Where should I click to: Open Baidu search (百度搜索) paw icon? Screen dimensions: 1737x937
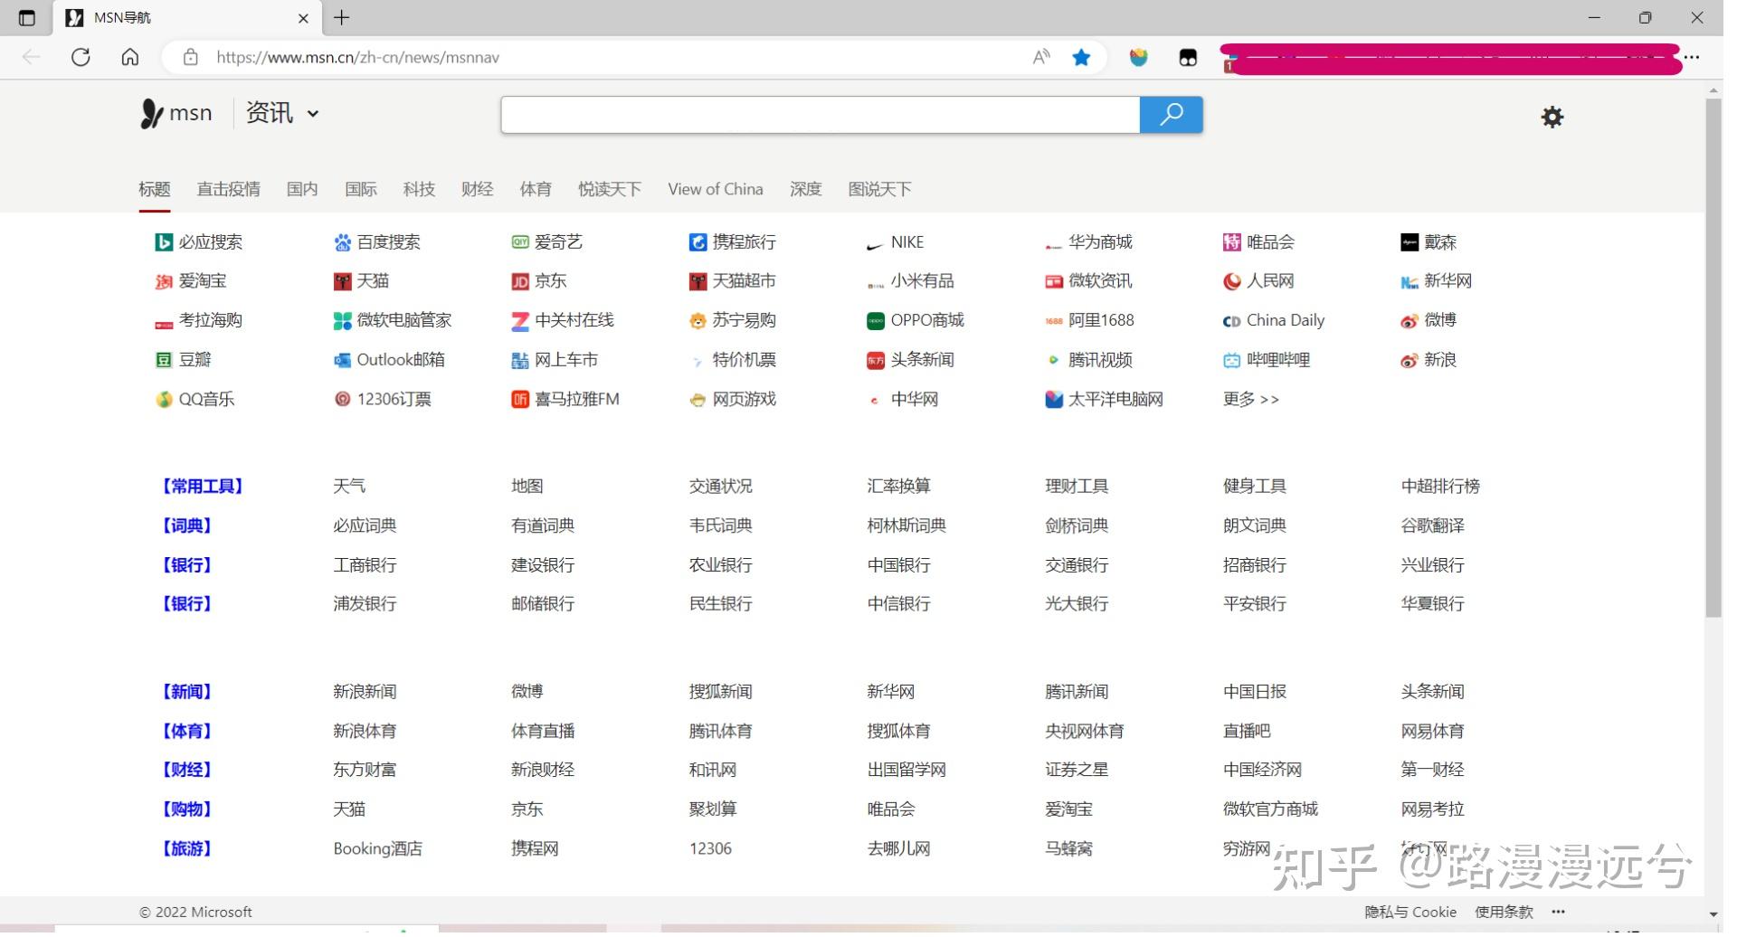(344, 243)
